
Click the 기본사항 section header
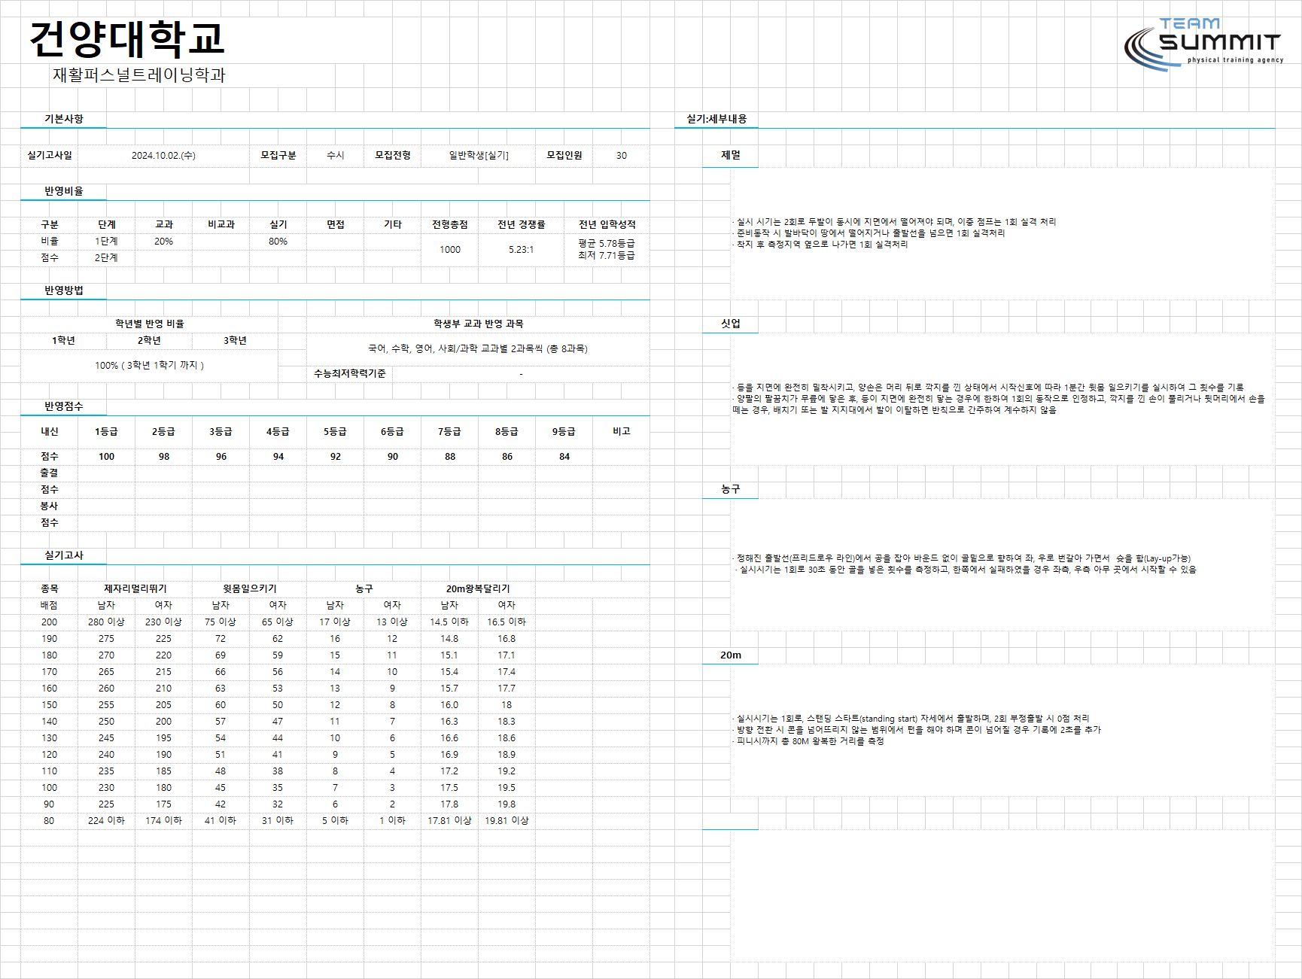click(64, 119)
